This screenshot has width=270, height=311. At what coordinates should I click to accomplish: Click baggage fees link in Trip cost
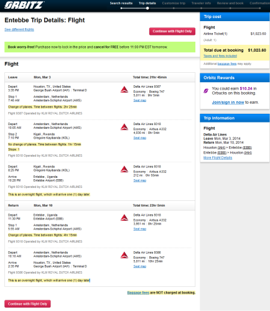[x=227, y=64]
